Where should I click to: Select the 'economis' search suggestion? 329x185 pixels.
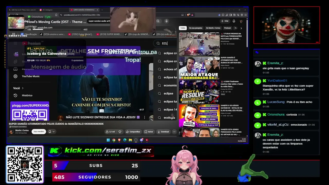[170, 86]
